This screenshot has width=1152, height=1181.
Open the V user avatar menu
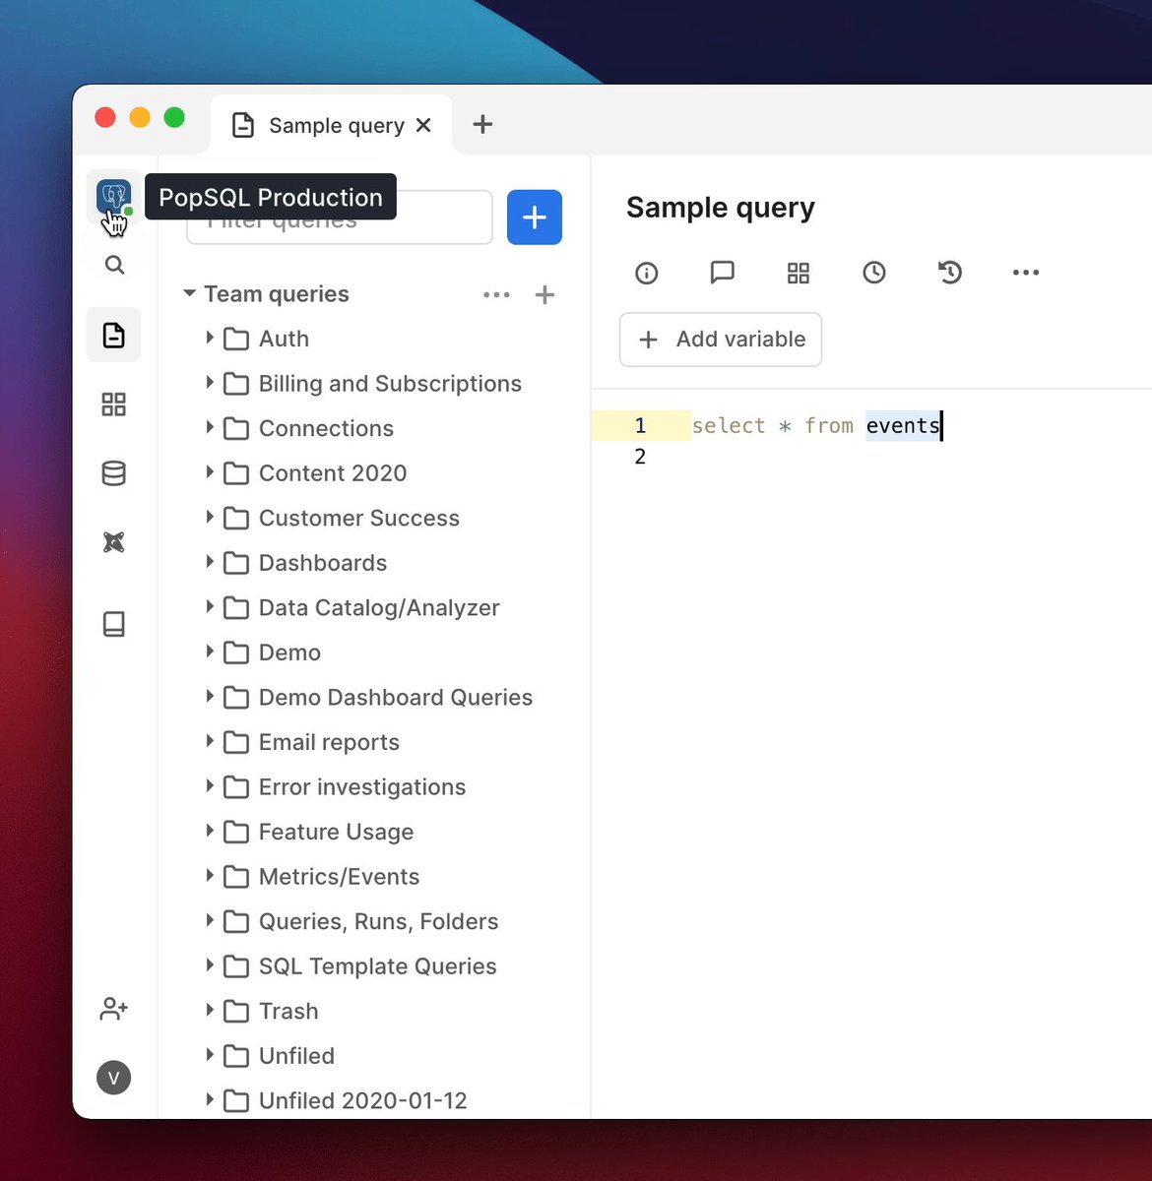point(114,1078)
